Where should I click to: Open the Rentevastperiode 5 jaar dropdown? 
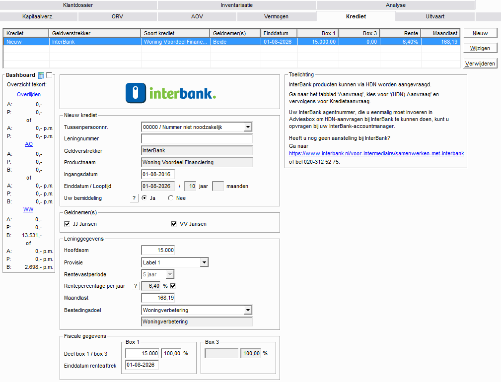[170, 274]
